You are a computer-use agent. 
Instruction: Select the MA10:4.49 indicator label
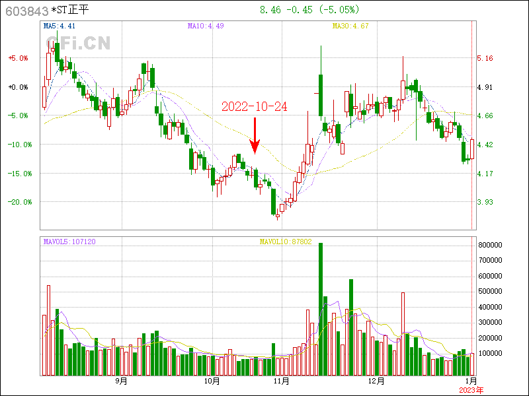(206, 26)
